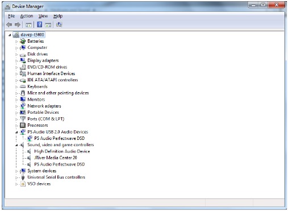Screen dimensions: 288x211
Task: Click the Back arrow toolbar icon
Action: [9, 24]
